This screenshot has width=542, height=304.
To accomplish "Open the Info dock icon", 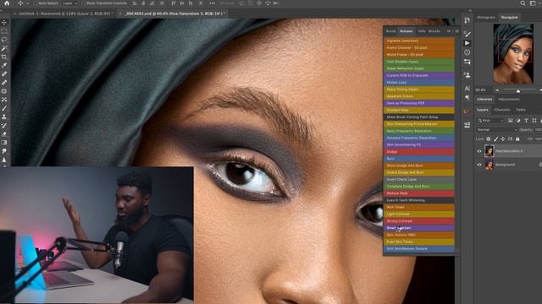I will coord(467,52).
